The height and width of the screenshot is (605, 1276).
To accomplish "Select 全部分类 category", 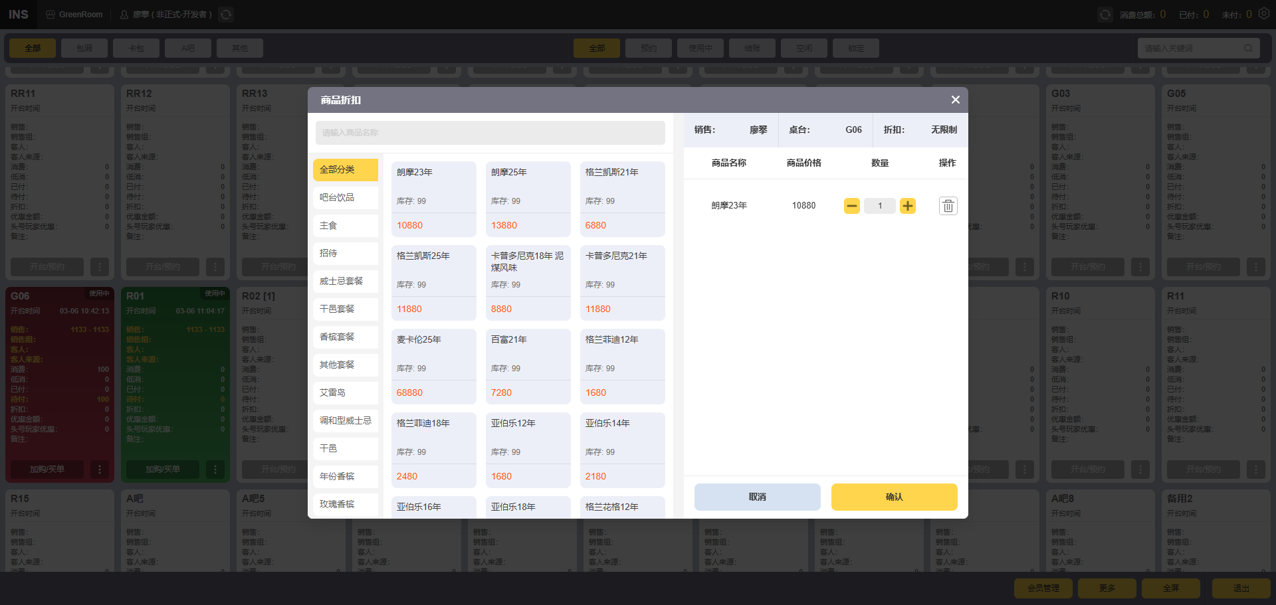I will pos(346,170).
